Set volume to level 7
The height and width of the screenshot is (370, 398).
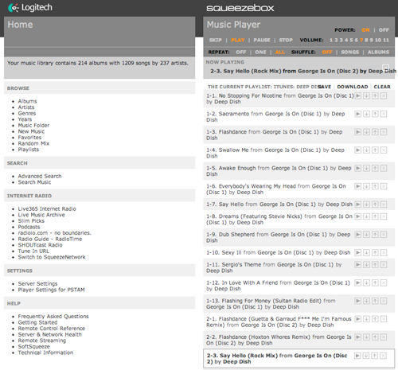[361, 40]
